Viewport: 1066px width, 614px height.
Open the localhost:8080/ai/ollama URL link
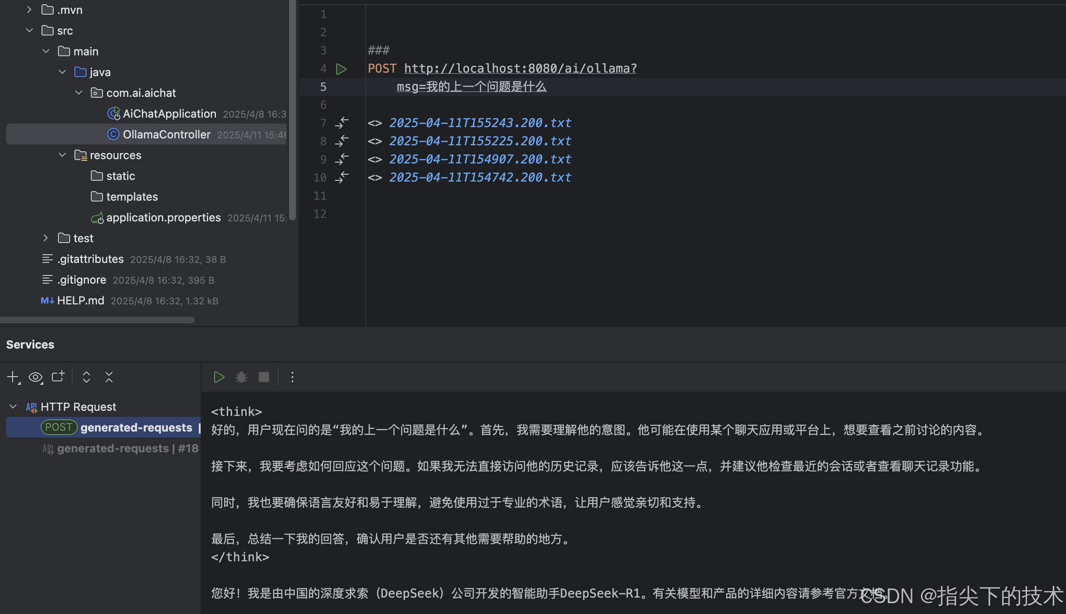coord(520,68)
